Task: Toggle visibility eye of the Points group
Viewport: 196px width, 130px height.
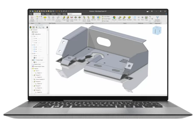Action: (x=34, y=54)
